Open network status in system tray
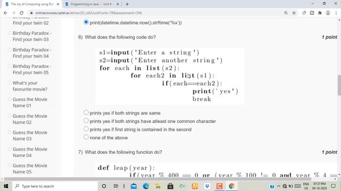341x191 pixels. click(285, 186)
